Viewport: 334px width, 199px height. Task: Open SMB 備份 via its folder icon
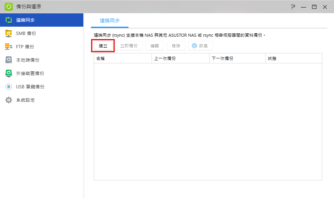click(x=8, y=33)
